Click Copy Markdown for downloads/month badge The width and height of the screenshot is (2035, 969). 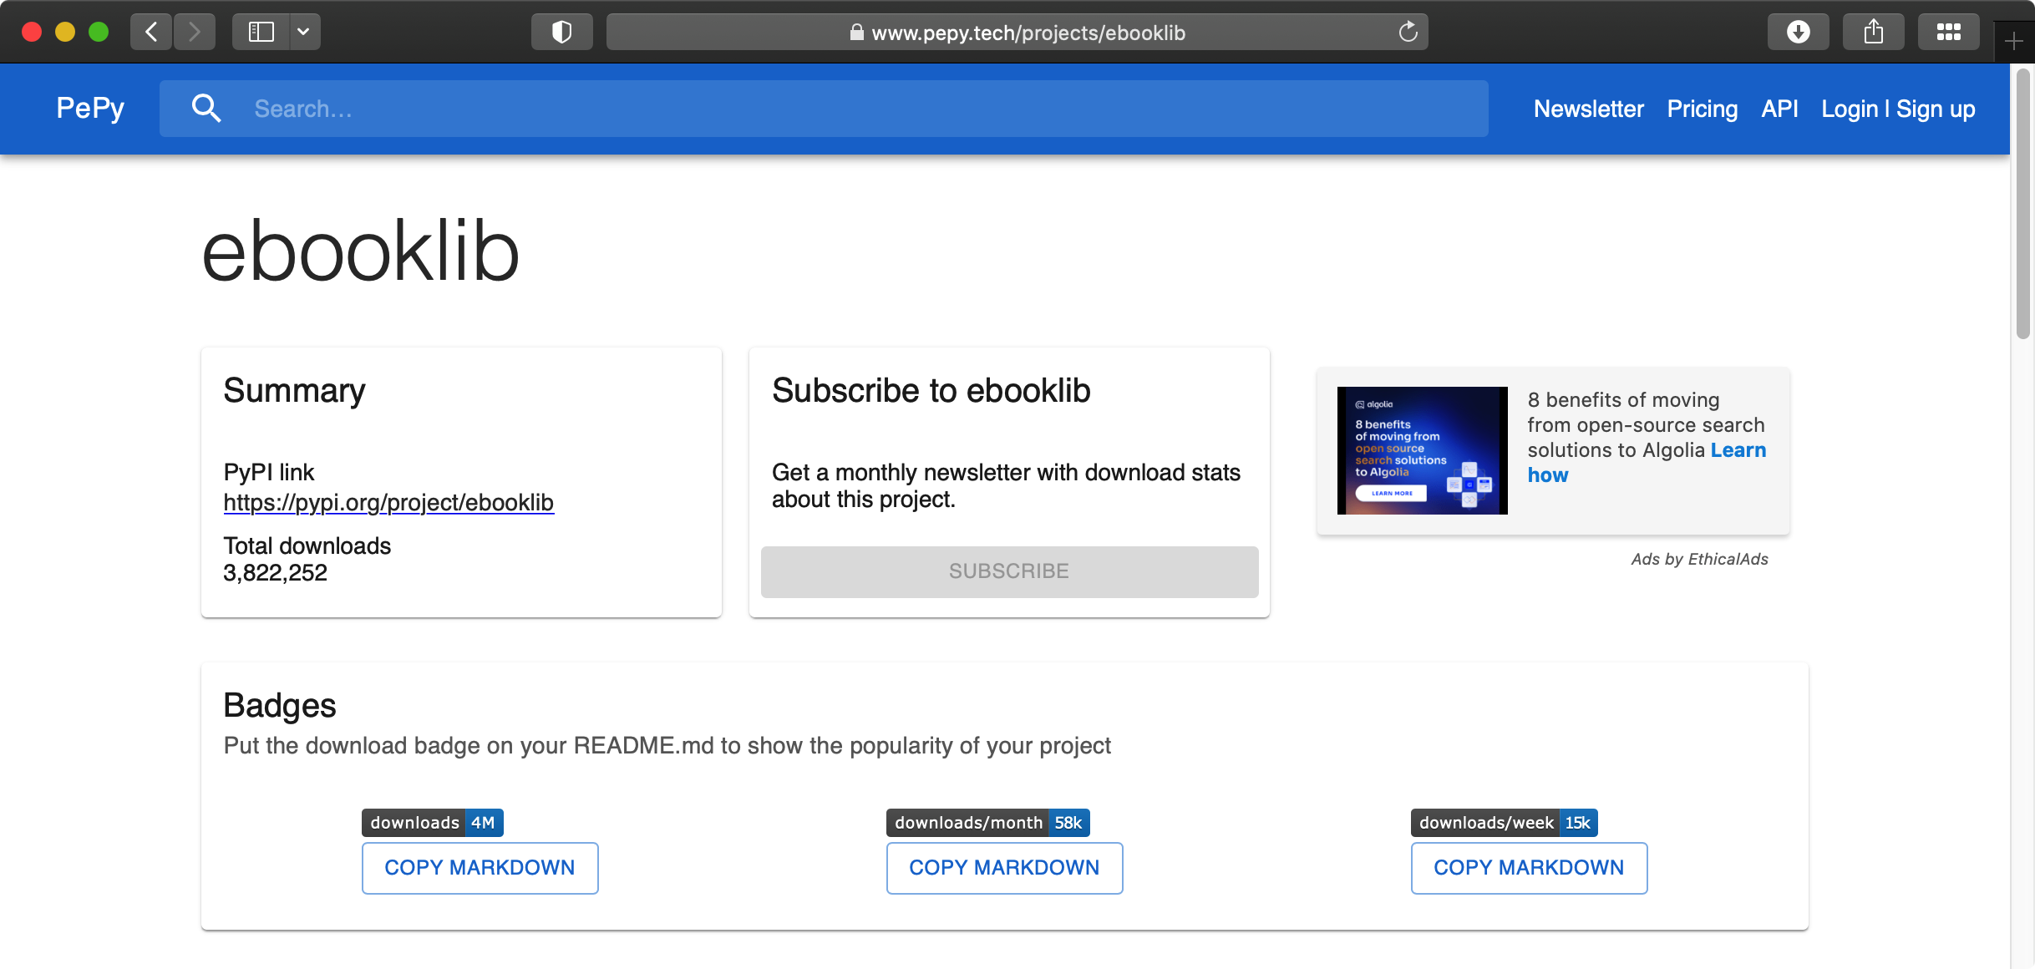[x=1004, y=868]
